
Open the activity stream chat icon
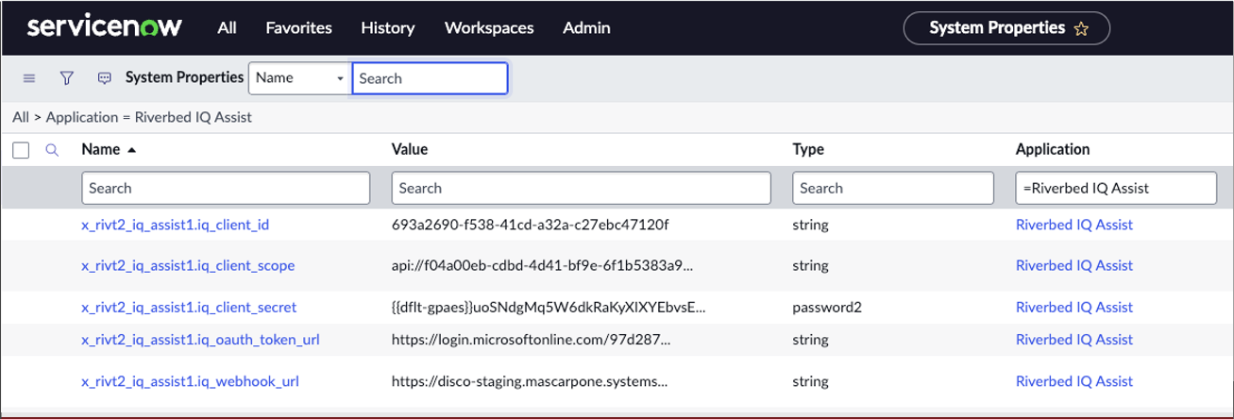pos(105,78)
